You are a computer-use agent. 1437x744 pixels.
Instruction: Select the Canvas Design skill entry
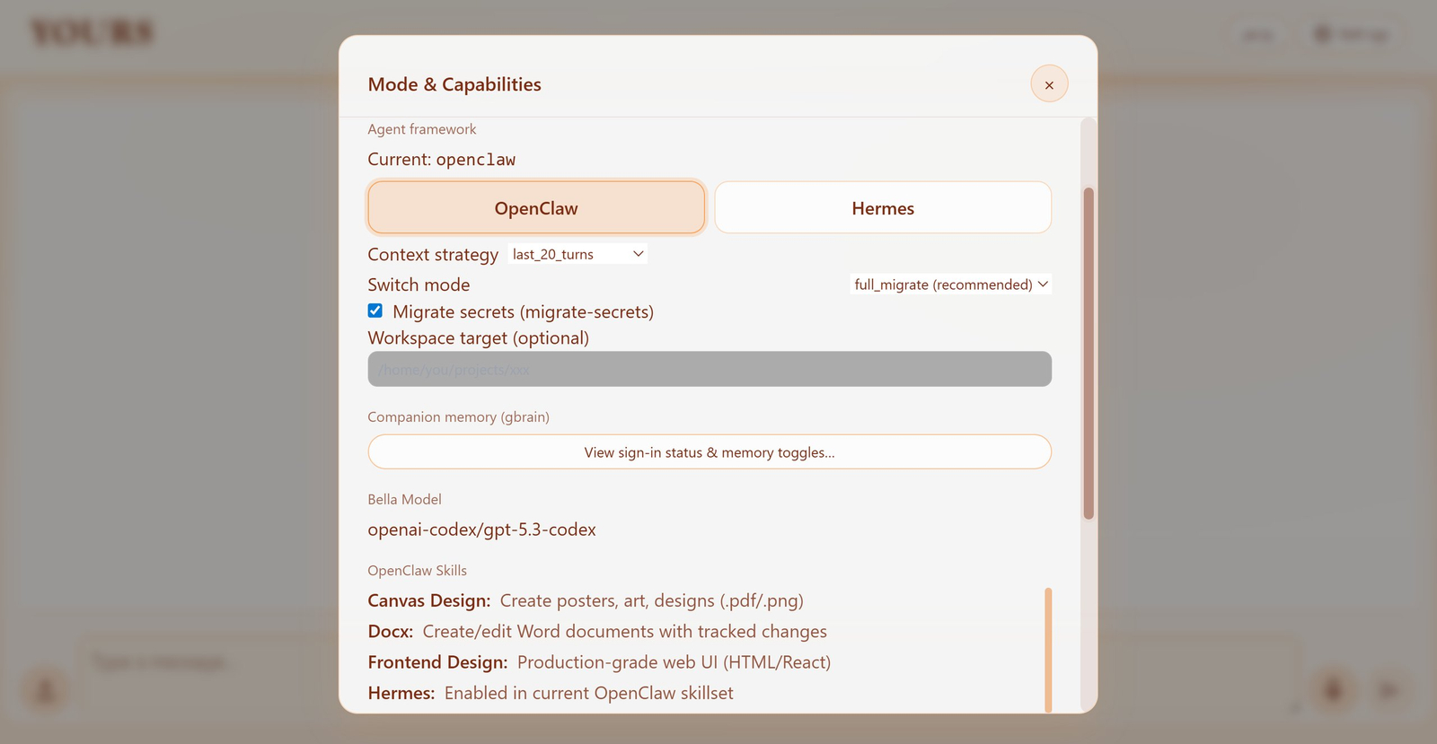click(x=586, y=601)
